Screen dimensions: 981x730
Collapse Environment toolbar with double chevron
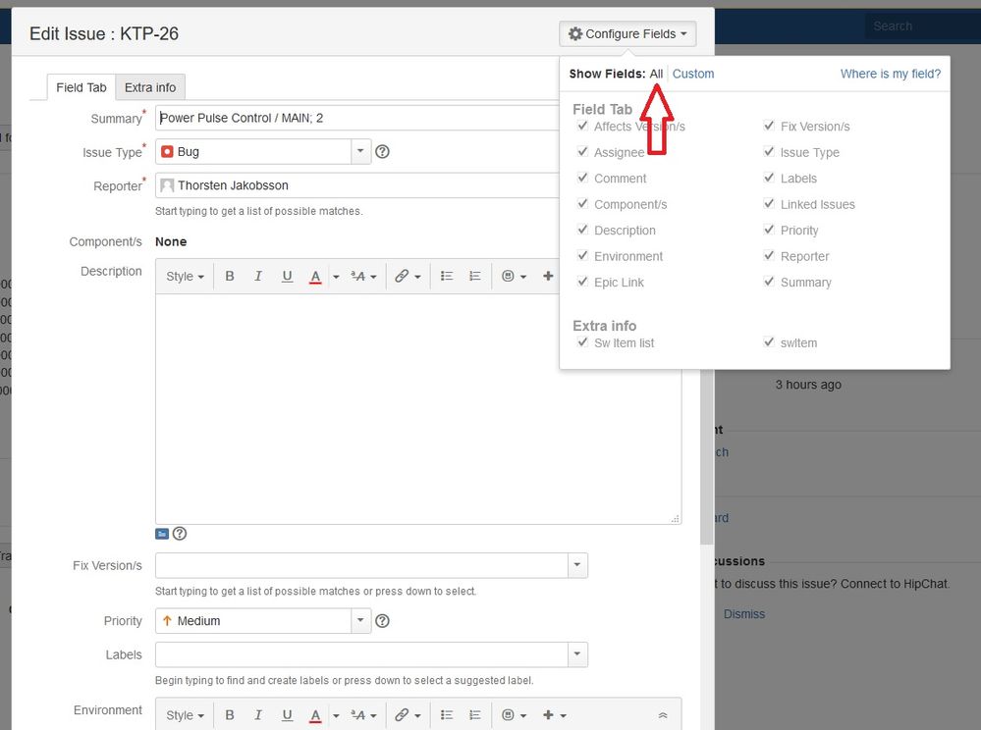pos(663,715)
